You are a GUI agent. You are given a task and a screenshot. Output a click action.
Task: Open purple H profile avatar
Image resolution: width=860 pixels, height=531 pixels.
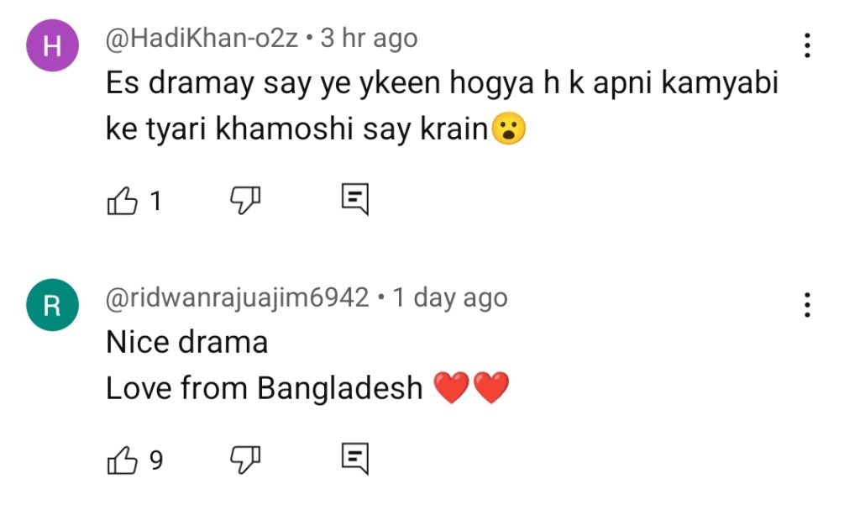[x=52, y=47]
